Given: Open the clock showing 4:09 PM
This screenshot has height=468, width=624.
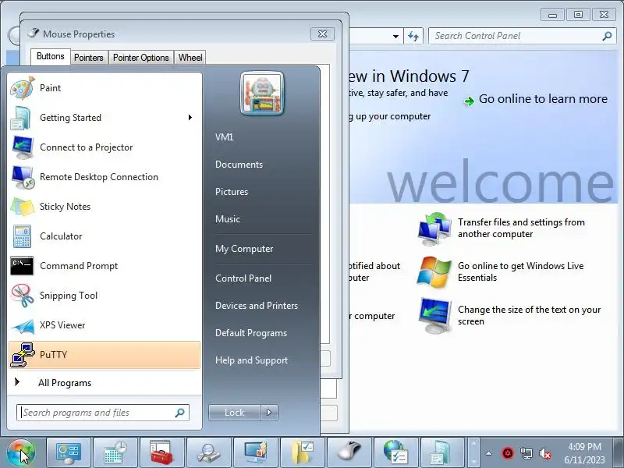Looking at the screenshot, I should tap(584, 453).
